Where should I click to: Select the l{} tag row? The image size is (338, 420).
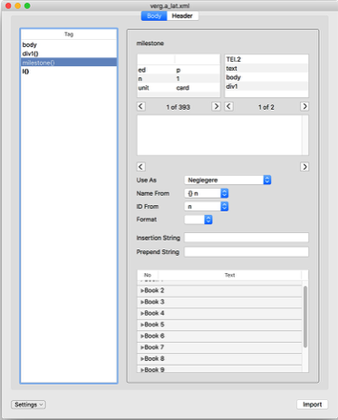pos(69,72)
